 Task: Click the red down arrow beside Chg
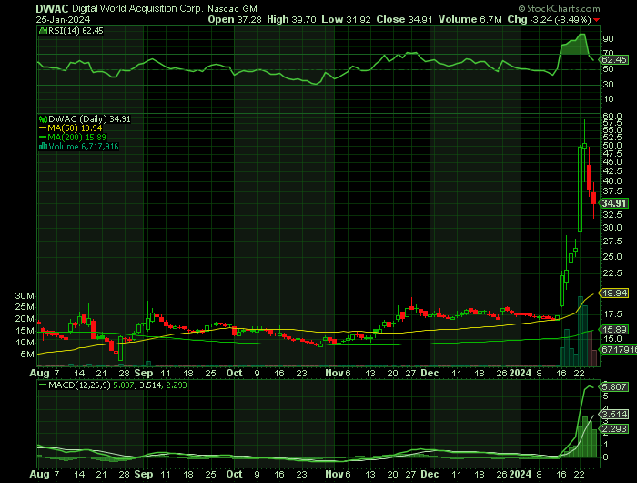coord(596,20)
